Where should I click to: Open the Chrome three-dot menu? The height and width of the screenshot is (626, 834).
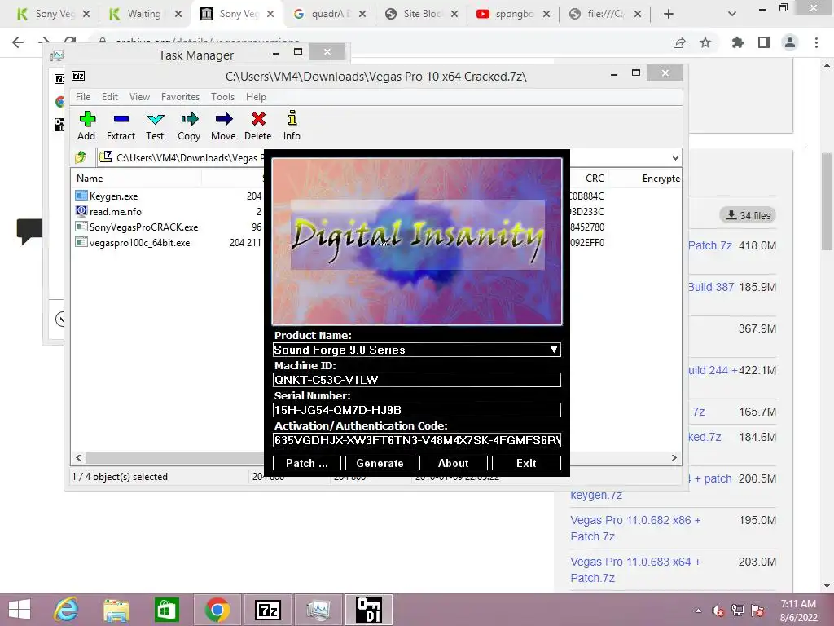(816, 42)
